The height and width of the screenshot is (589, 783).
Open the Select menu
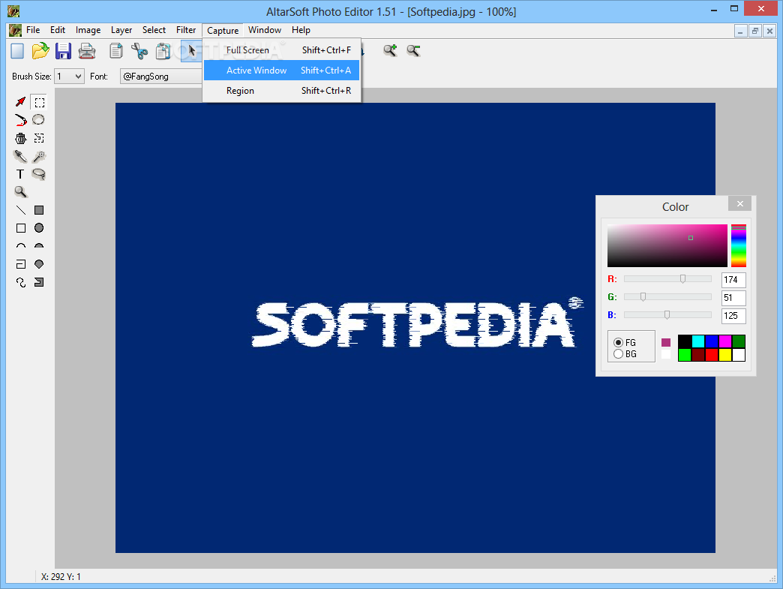(x=154, y=30)
